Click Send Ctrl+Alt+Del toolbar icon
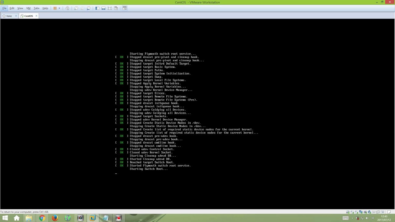This screenshot has width=395, height=222. click(67, 8)
